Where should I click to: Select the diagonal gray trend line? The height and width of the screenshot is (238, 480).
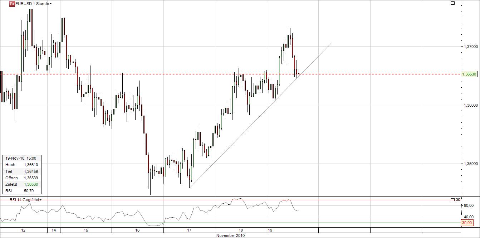tap(260, 115)
